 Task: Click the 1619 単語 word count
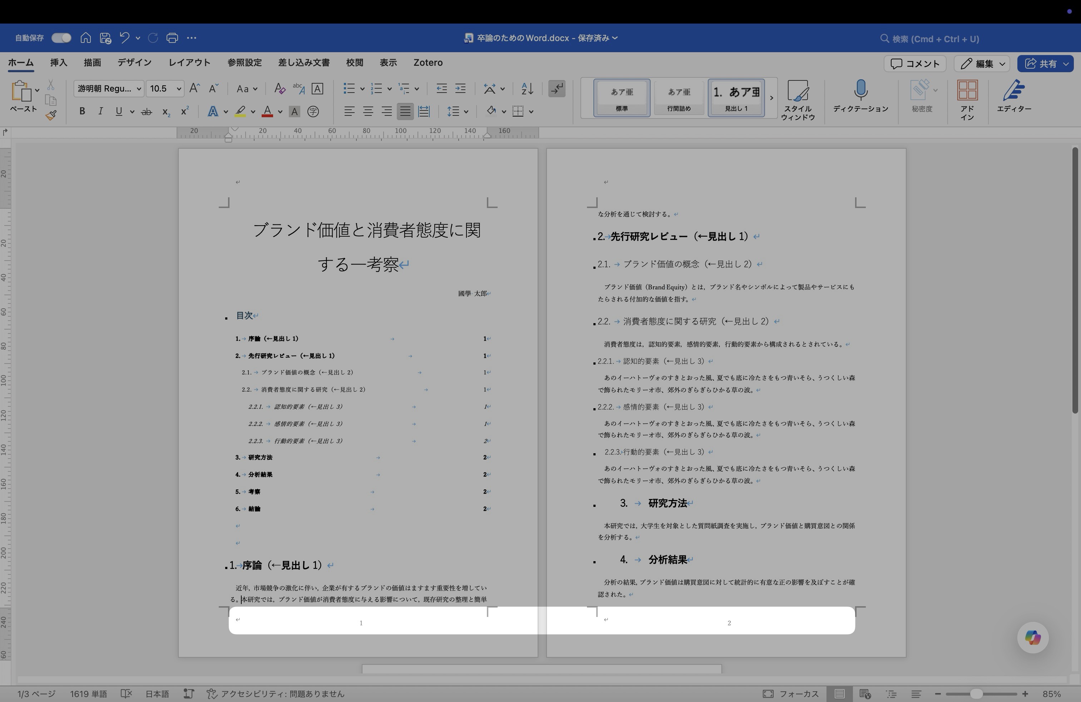point(89,694)
